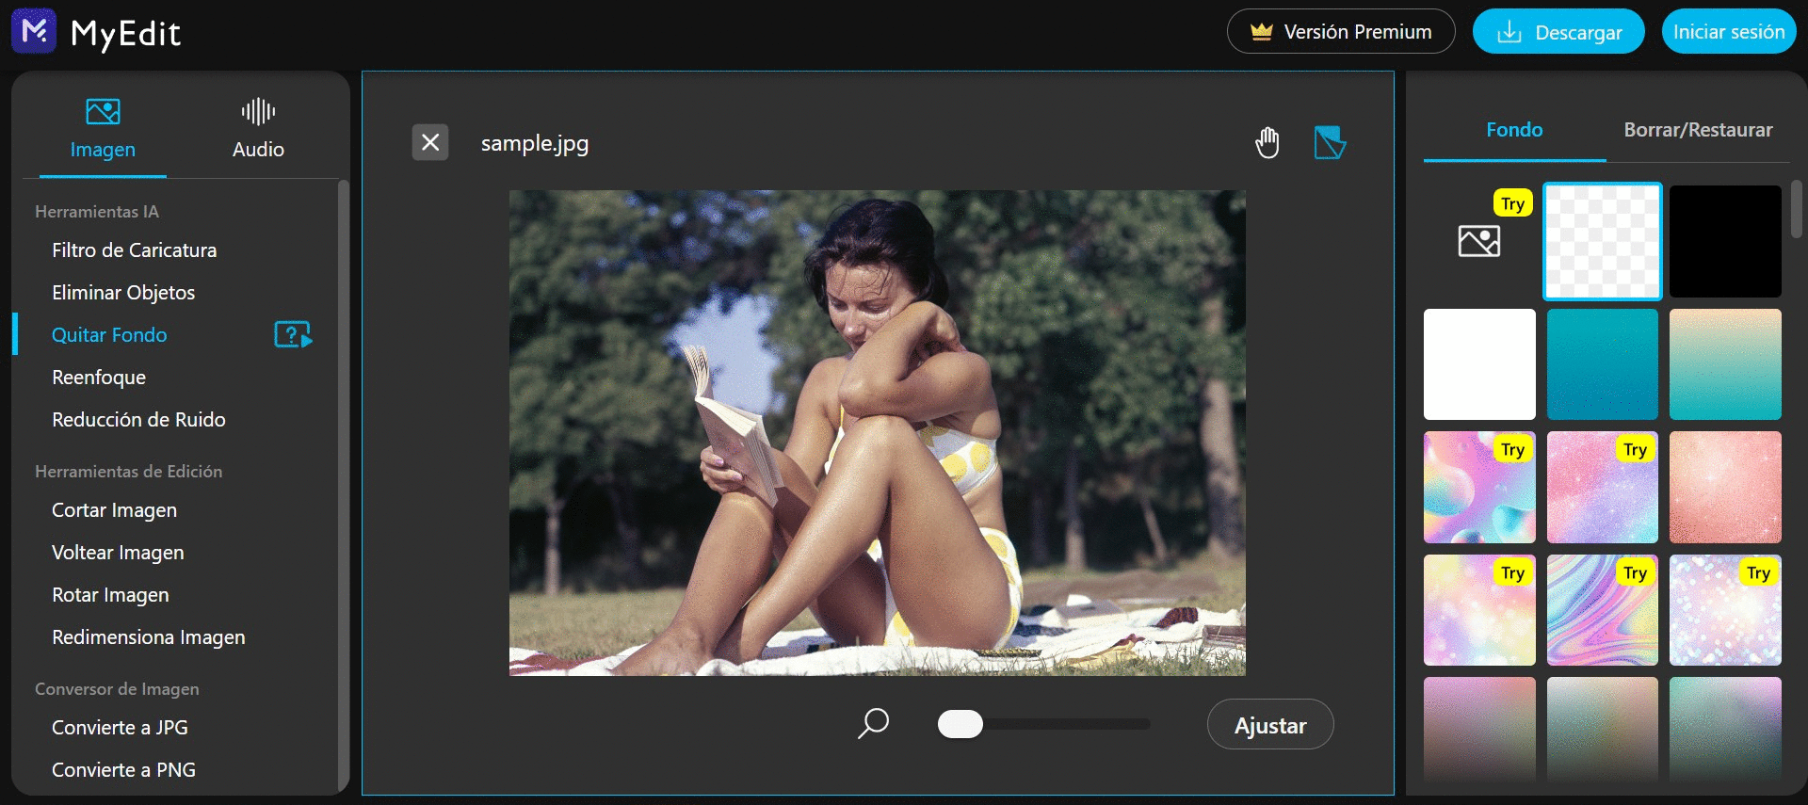Click the background panel scrollbar
This screenshot has width=1808, height=805.
(1797, 209)
